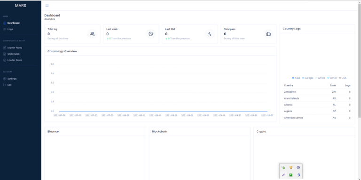Click the 2021-08-19 date on chart axis
Viewport: 361px width, 180px height.
tap(155, 115)
